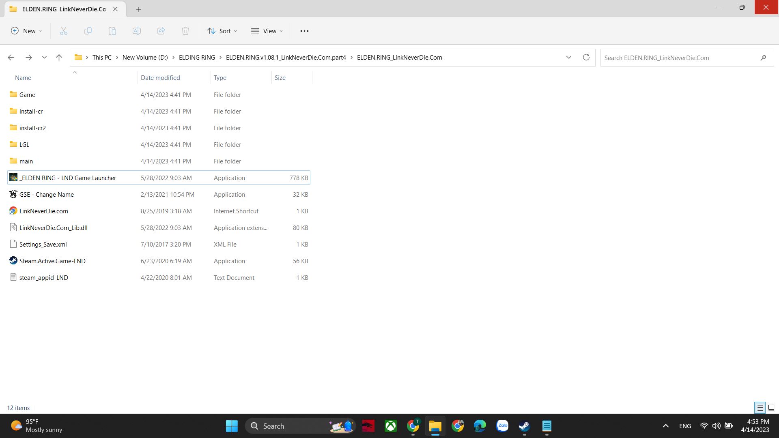Click the Delete trash icon
This screenshot has height=438, width=779.
(185, 31)
